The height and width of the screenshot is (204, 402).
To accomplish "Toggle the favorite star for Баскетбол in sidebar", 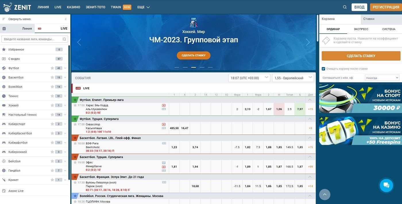I will pos(52,77).
